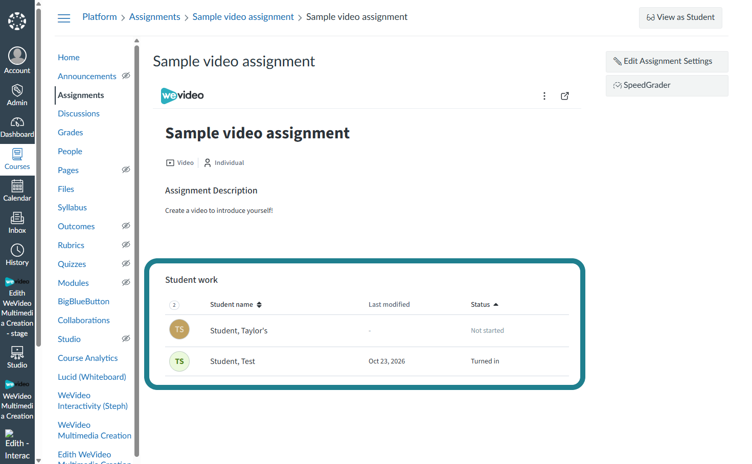This screenshot has width=752, height=464.
Task: Open the Dashboard
Action: pyautogui.click(x=17, y=128)
